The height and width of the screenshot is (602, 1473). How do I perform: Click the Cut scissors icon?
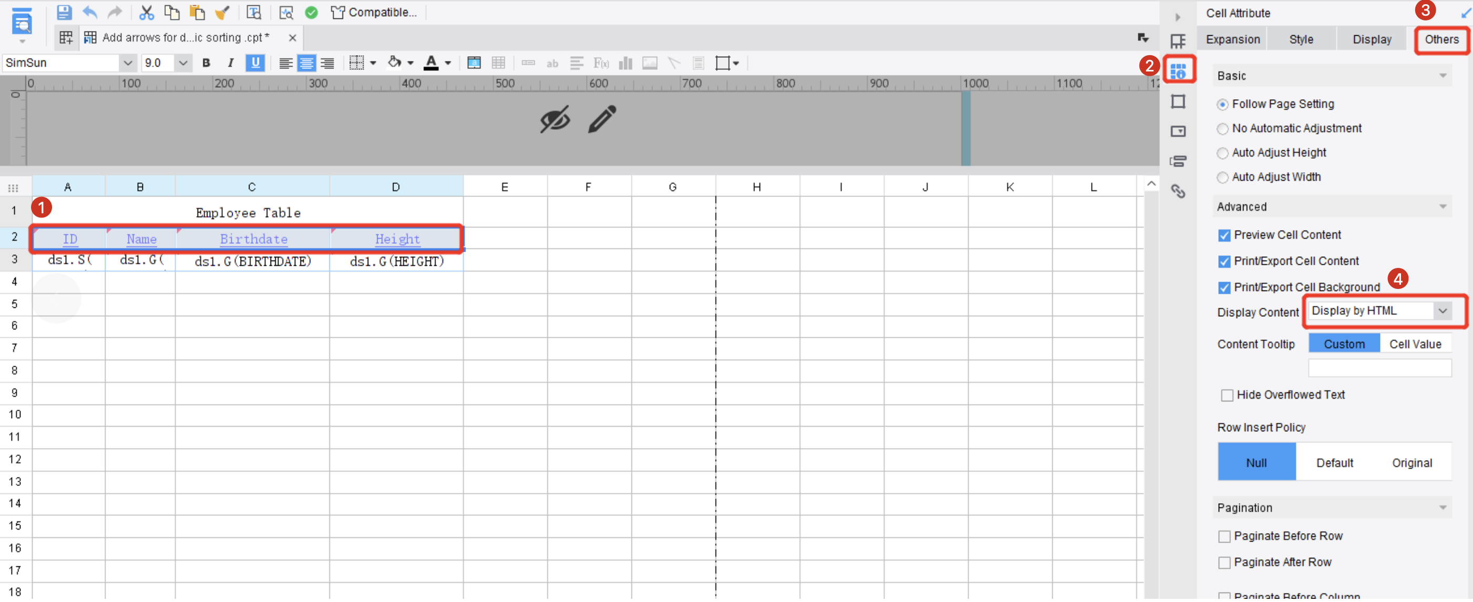pos(147,12)
